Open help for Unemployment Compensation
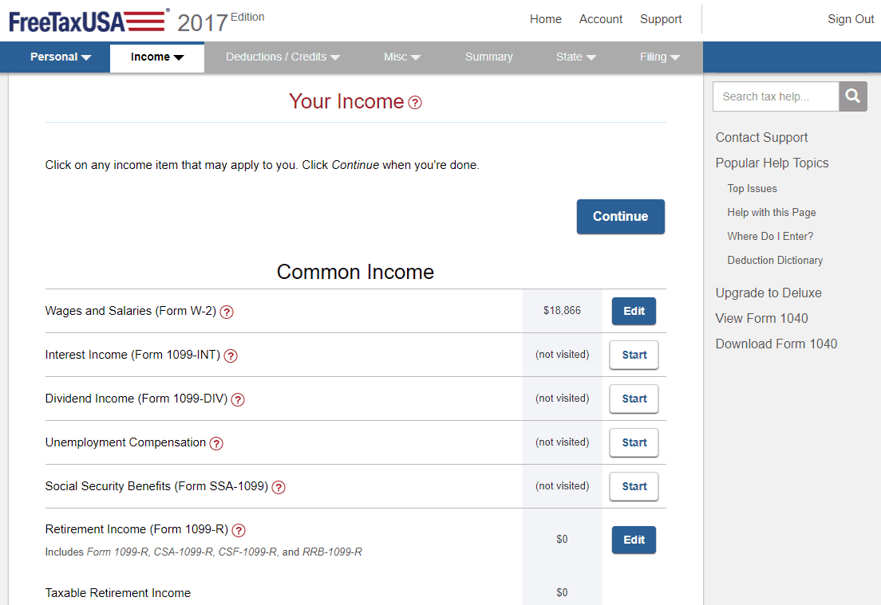The height and width of the screenshot is (605, 881). [x=216, y=443]
